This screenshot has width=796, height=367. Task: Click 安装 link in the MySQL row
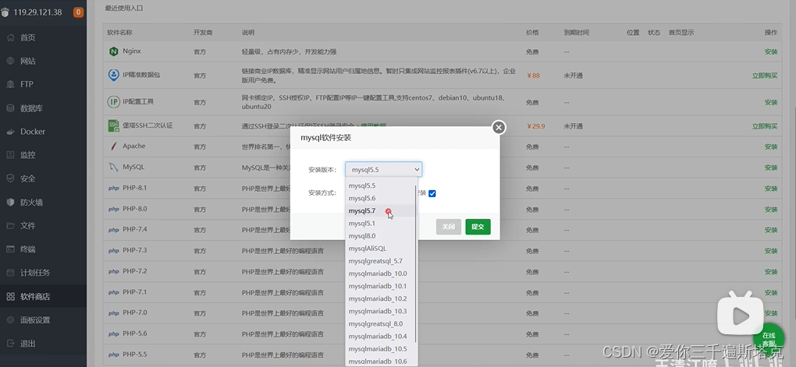coord(770,168)
